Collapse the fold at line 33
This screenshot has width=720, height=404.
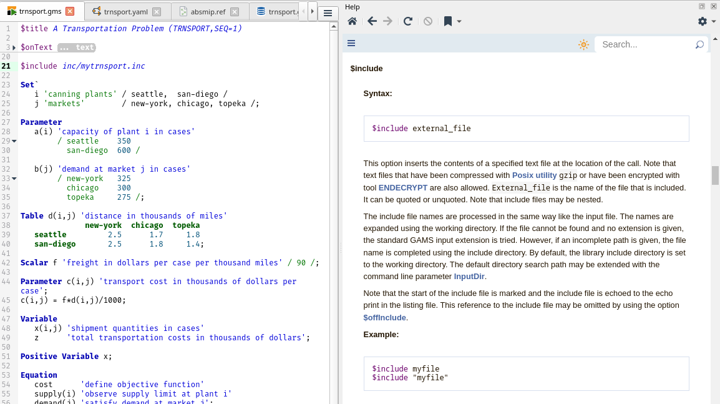[14, 179]
